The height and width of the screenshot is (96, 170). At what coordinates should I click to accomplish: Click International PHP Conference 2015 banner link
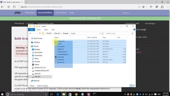click(85, 18)
